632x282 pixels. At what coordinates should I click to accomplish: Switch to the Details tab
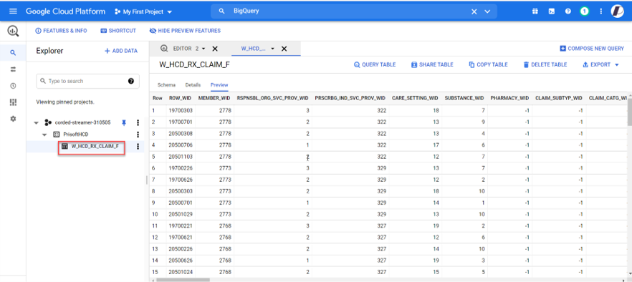pyautogui.click(x=193, y=85)
